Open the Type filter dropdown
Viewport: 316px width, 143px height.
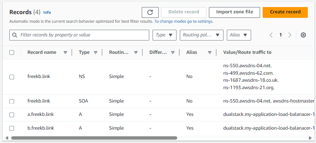click(x=165, y=35)
